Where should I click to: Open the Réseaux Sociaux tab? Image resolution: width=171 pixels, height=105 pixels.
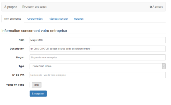point(58,19)
